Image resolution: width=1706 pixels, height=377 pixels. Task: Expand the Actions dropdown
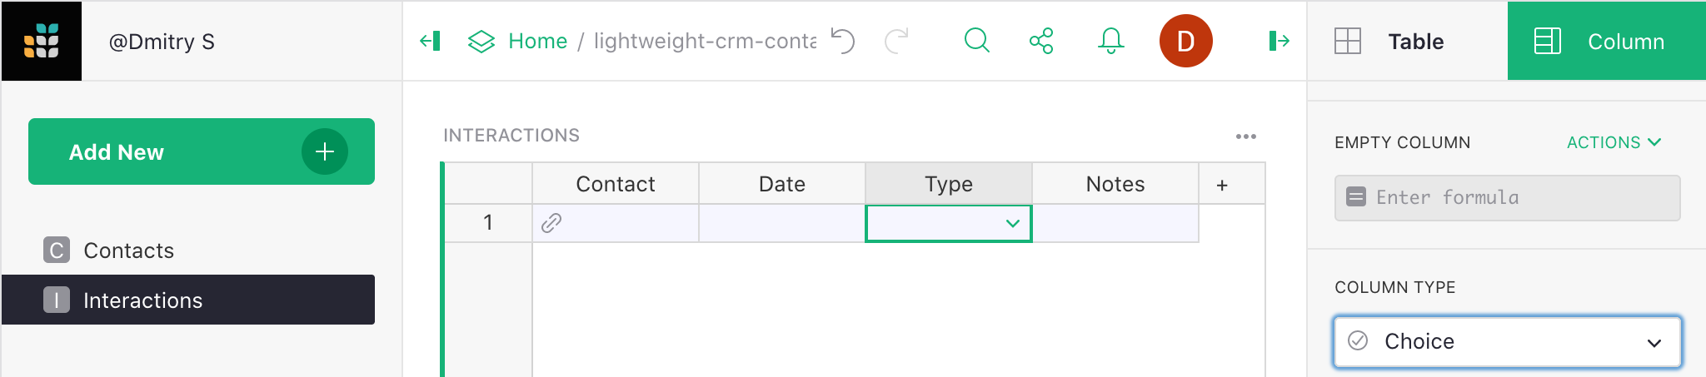point(1614,142)
